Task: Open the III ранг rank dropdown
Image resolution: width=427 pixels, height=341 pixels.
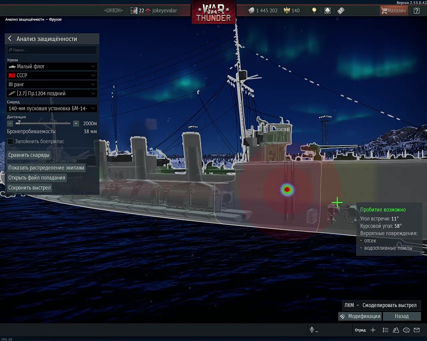Action: 52,84
